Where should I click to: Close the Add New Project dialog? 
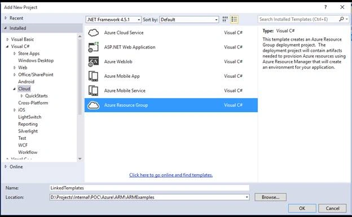342,7
